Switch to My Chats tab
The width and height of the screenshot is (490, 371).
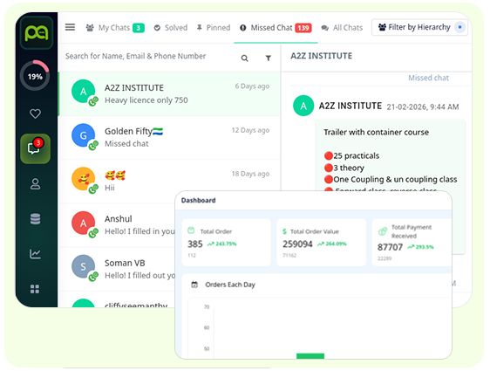pos(115,28)
